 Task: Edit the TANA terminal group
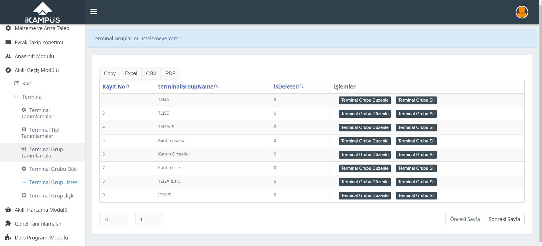tap(365, 100)
